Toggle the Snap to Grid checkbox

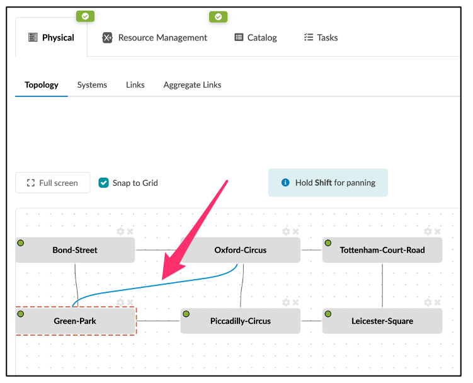[103, 183]
